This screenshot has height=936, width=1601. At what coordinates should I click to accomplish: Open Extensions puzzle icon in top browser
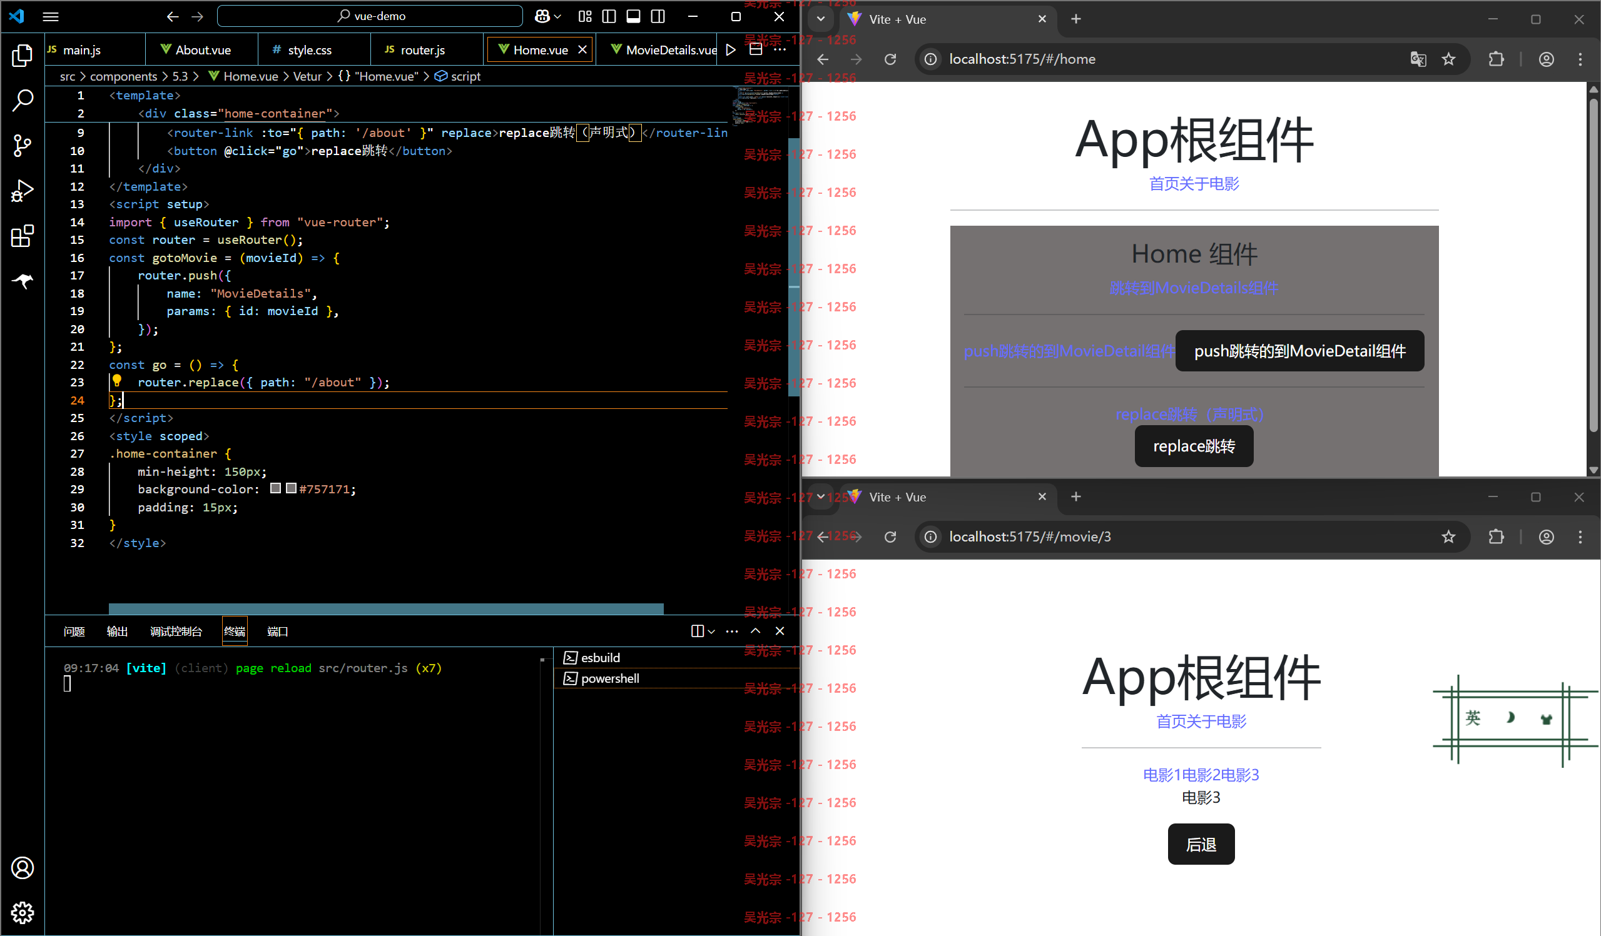click(1496, 59)
